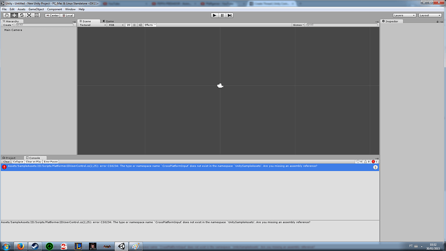
Task: Toggle 2D scene view mode
Action: tap(128, 25)
